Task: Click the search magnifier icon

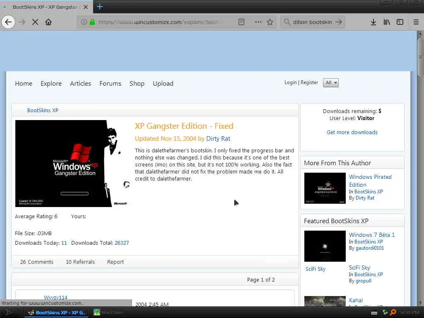Action: [x=287, y=22]
